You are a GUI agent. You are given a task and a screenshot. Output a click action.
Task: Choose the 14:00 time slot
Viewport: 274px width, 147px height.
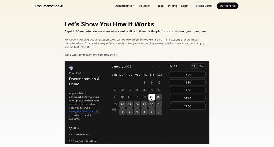tap(188, 91)
